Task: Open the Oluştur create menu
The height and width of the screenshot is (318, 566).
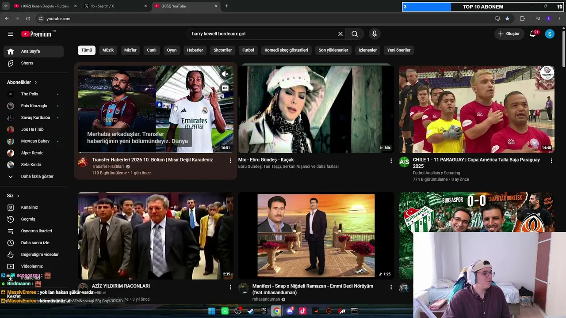Action: click(509, 34)
